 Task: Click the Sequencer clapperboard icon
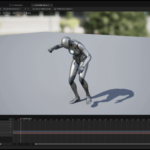tap(55, 9)
